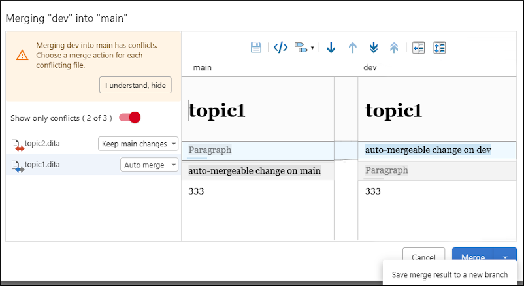This screenshot has height=286, width=524.
Task: Open Keep main changes dropdown for topic2.dita
Action: 138,144
